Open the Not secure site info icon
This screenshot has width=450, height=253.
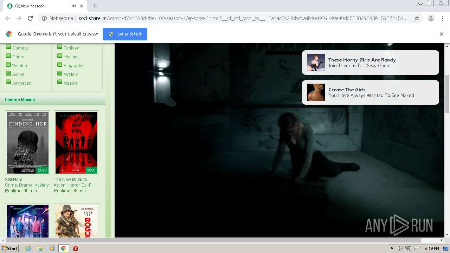tap(44, 18)
